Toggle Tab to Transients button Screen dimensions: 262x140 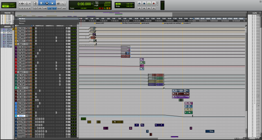point(40,8)
